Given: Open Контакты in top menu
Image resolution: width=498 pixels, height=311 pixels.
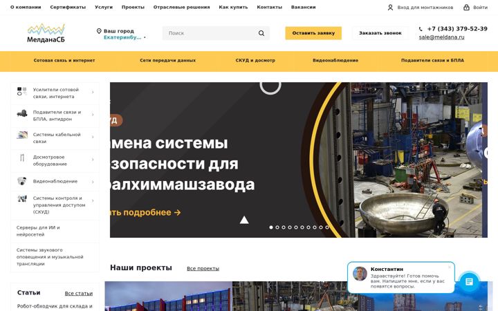Looking at the screenshot, I should point(269,7).
